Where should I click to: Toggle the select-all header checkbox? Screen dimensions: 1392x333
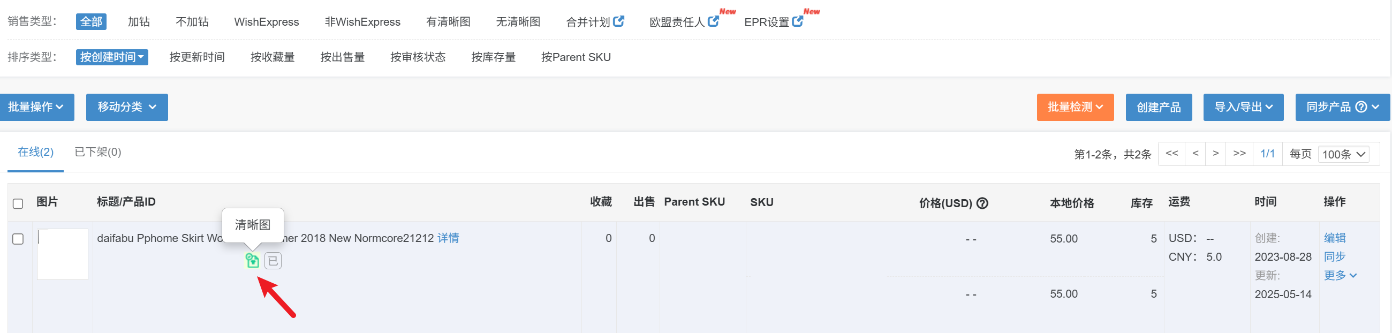[18, 204]
